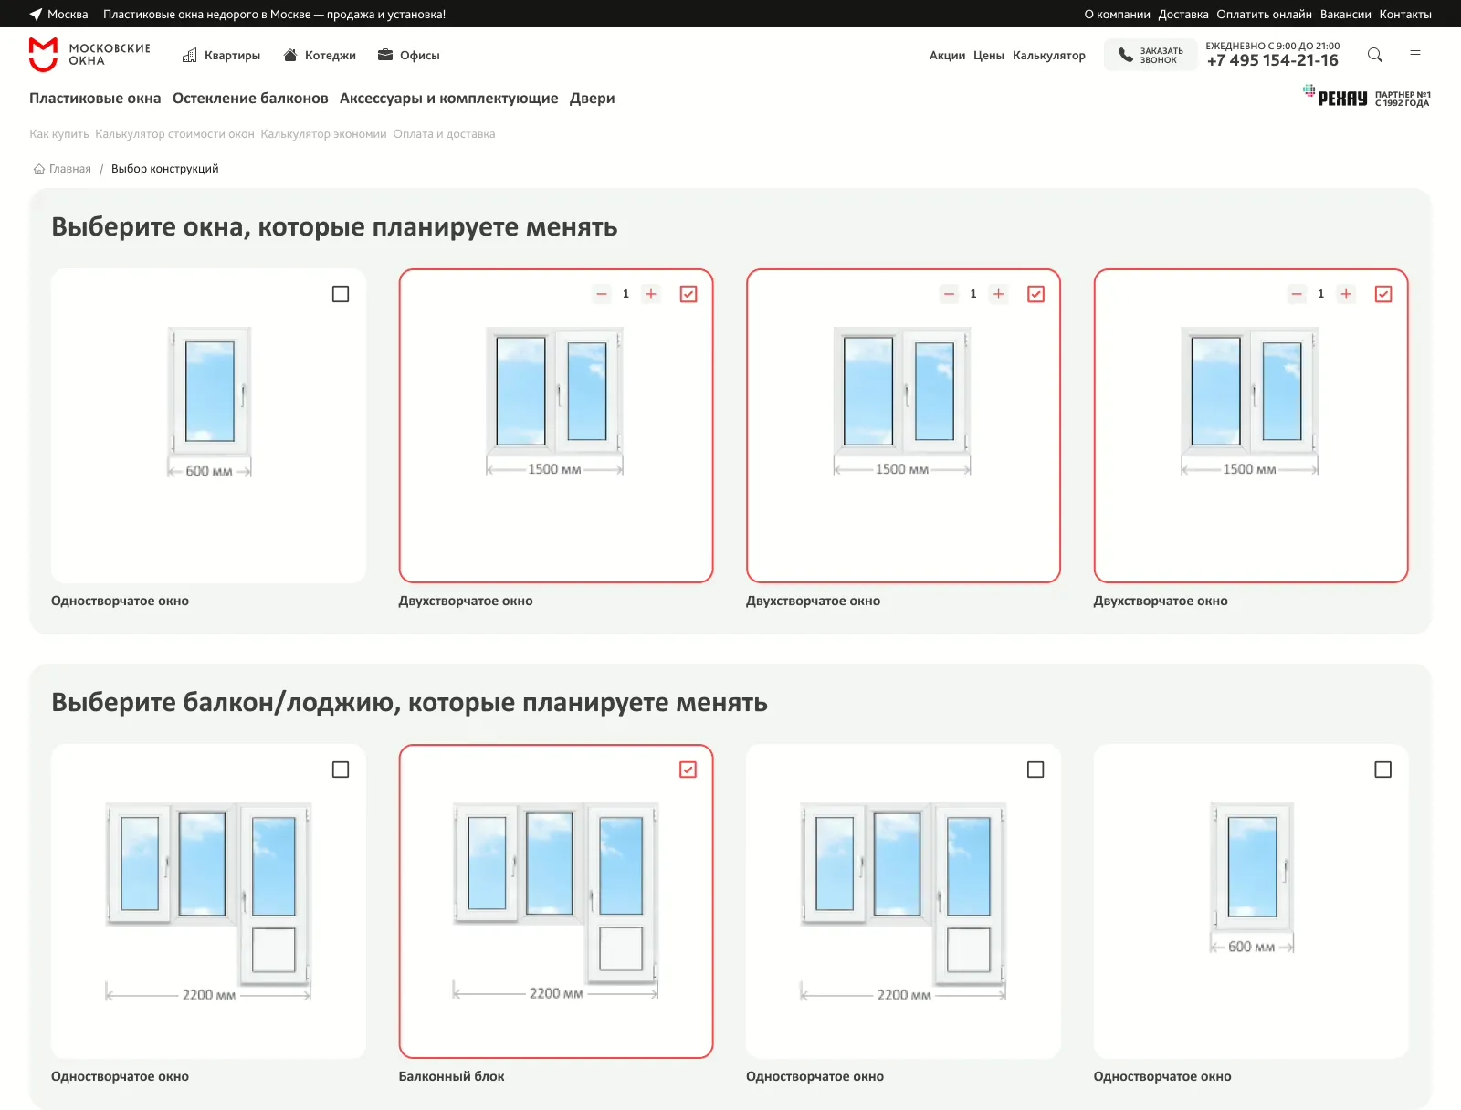Click the Московские окна logo

(x=89, y=55)
